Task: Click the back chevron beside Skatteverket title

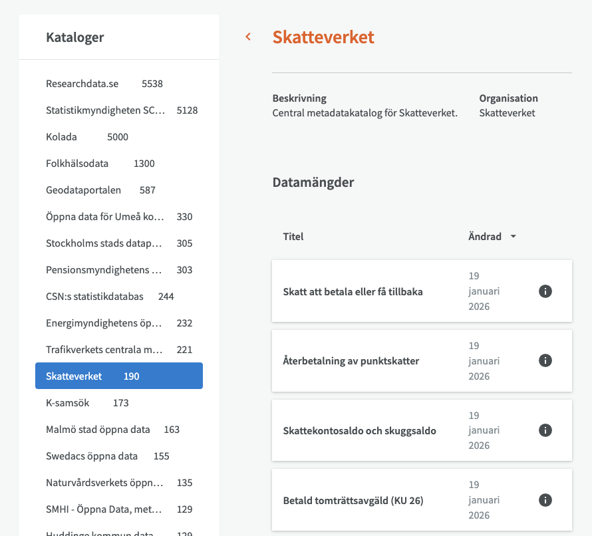Action: click(x=248, y=37)
